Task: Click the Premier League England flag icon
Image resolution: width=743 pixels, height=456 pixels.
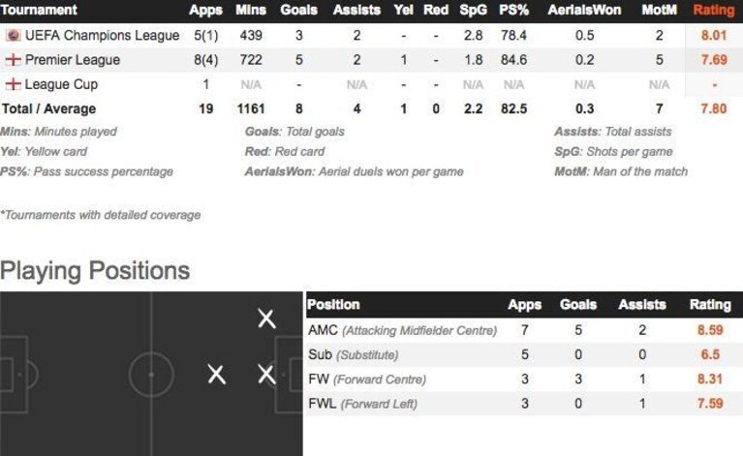Action: point(14,60)
